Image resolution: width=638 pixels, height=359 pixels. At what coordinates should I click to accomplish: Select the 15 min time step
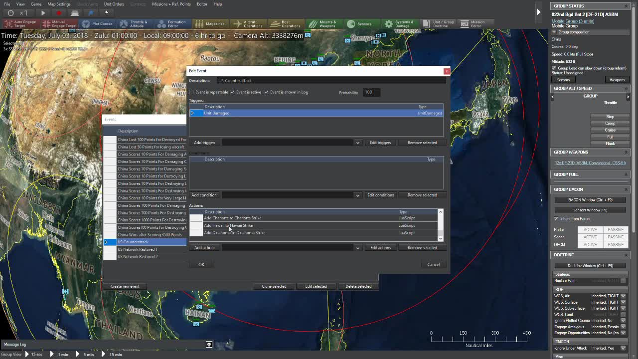click(x=112, y=354)
